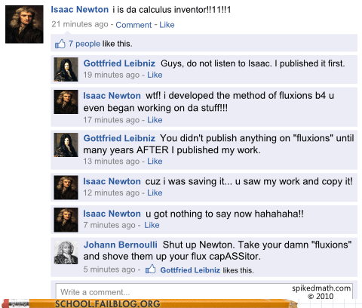Click Newton's avatar on the 7 minutes ago comment
362x308 pixels.
coord(66,220)
